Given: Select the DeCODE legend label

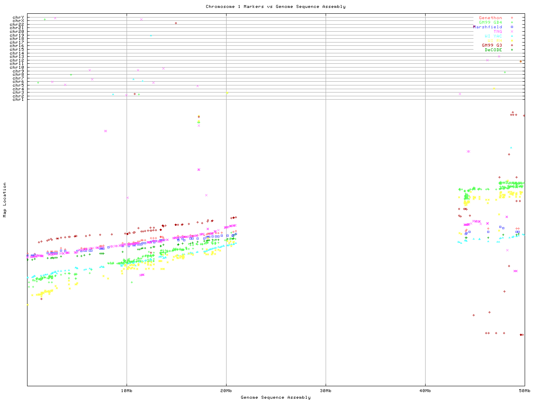Looking at the screenshot, I should [493, 50].
